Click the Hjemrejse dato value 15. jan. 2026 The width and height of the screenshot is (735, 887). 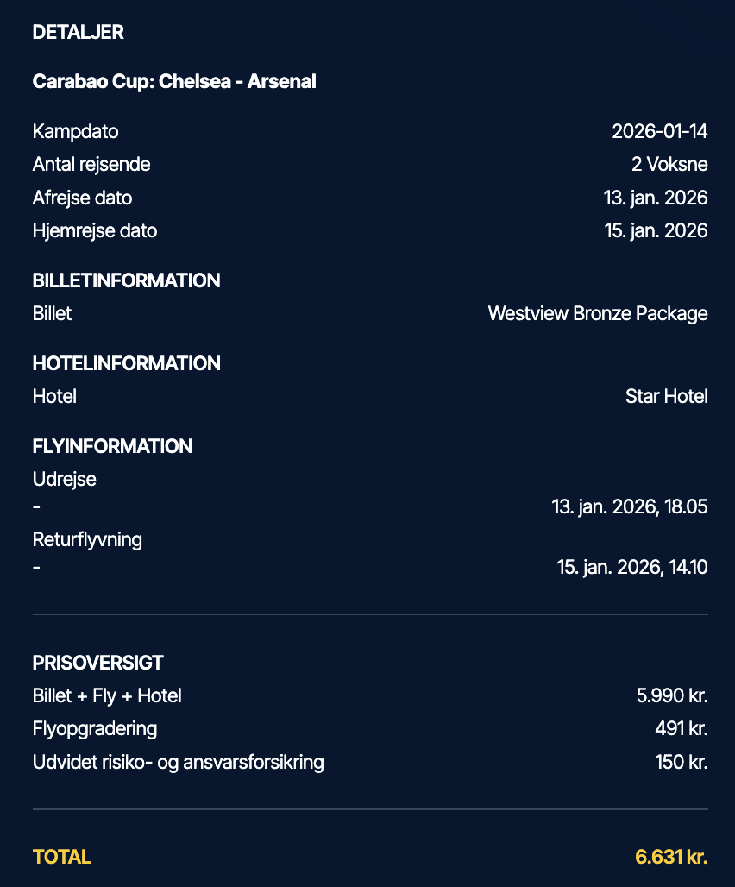coord(656,230)
